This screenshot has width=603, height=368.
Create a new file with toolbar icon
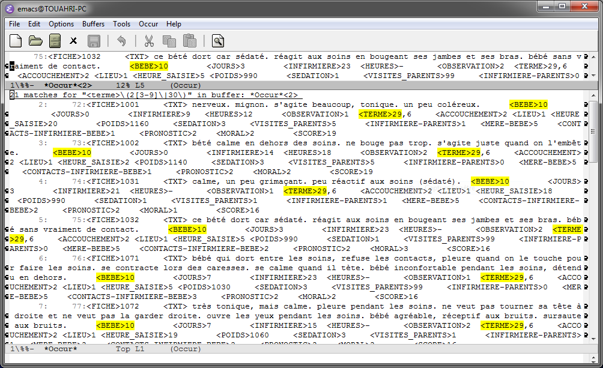pyautogui.click(x=16, y=41)
